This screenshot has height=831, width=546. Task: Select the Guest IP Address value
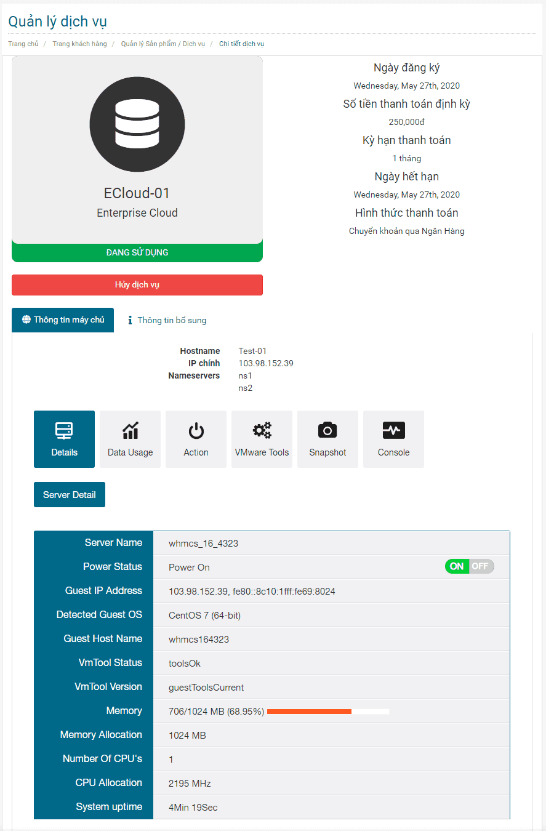pyautogui.click(x=252, y=592)
